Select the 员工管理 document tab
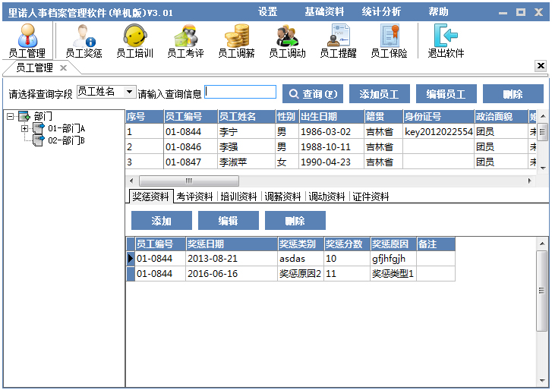 (34, 68)
